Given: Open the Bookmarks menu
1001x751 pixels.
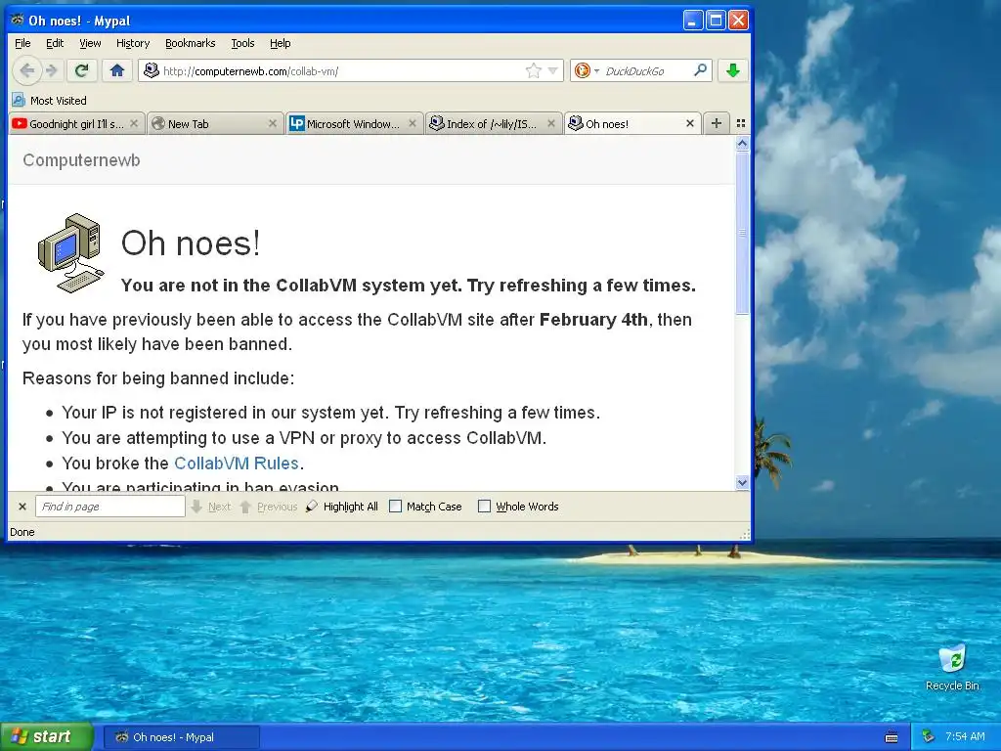Looking at the screenshot, I should coord(191,43).
